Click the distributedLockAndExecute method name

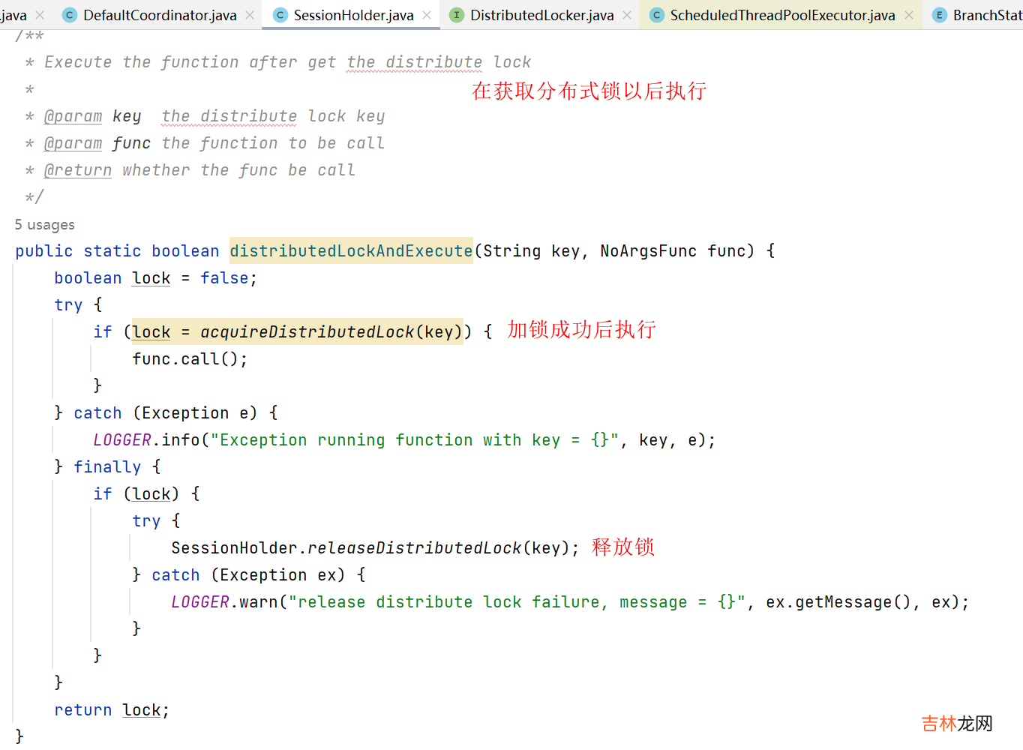tap(351, 251)
